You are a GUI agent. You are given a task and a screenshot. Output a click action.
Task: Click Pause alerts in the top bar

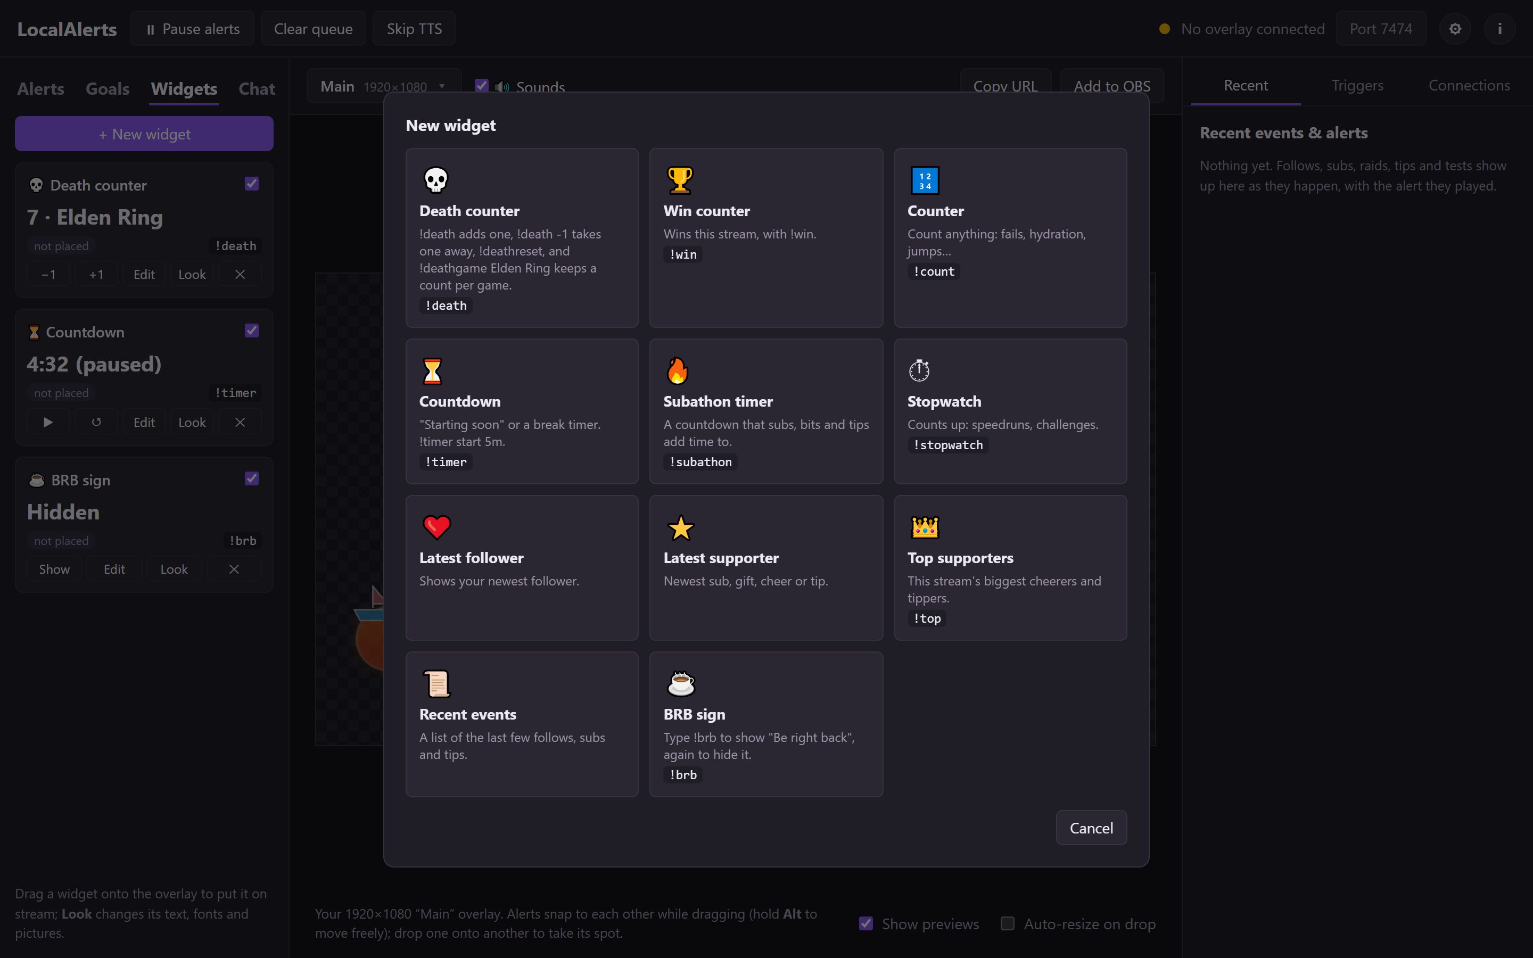[192, 29]
